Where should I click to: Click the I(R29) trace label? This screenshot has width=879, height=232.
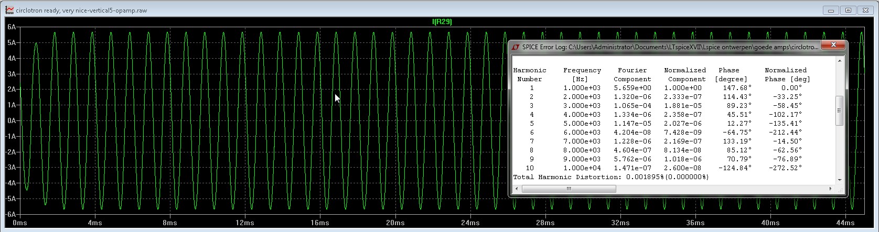pos(442,21)
